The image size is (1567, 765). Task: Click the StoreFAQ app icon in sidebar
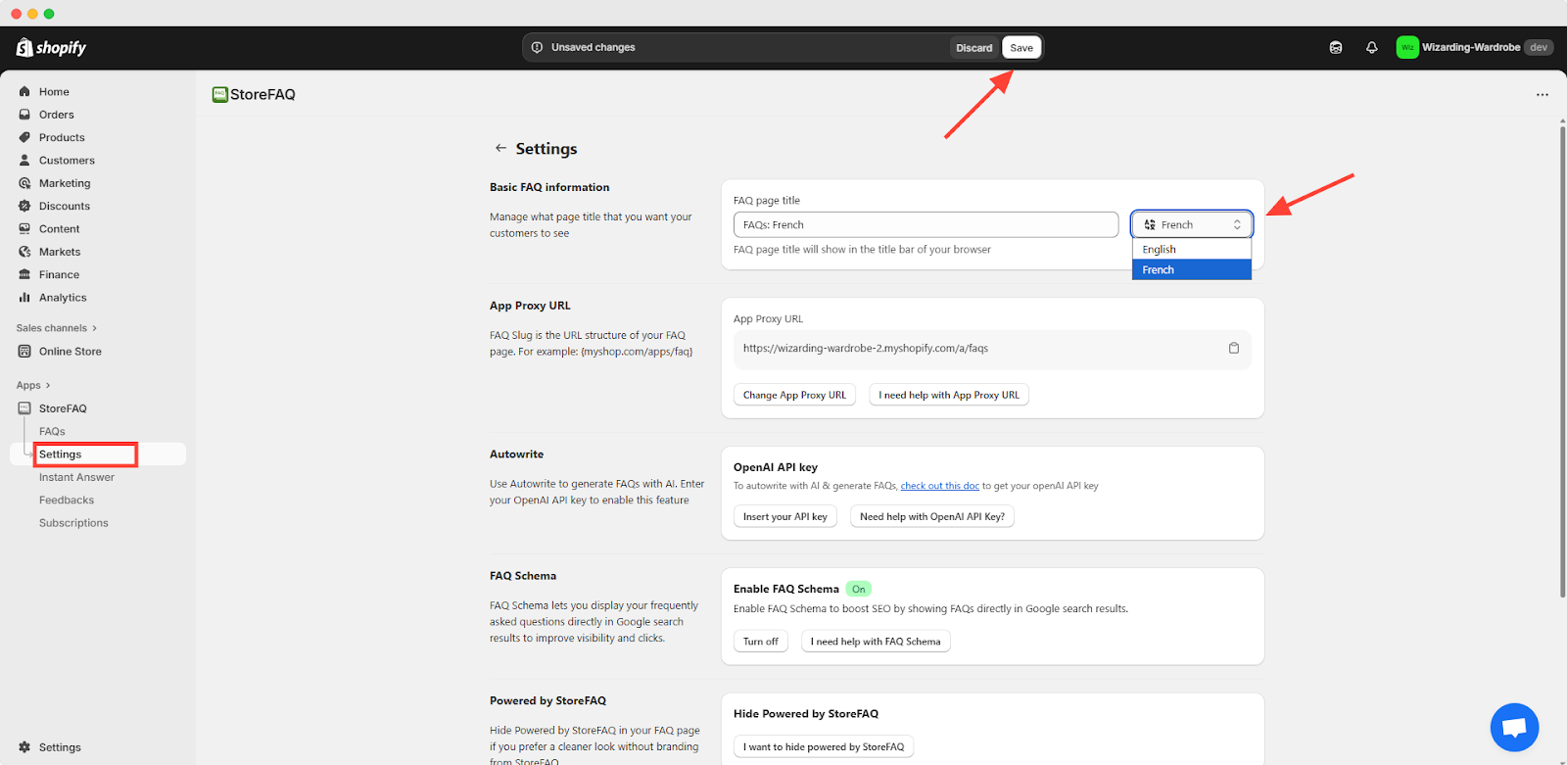point(24,407)
